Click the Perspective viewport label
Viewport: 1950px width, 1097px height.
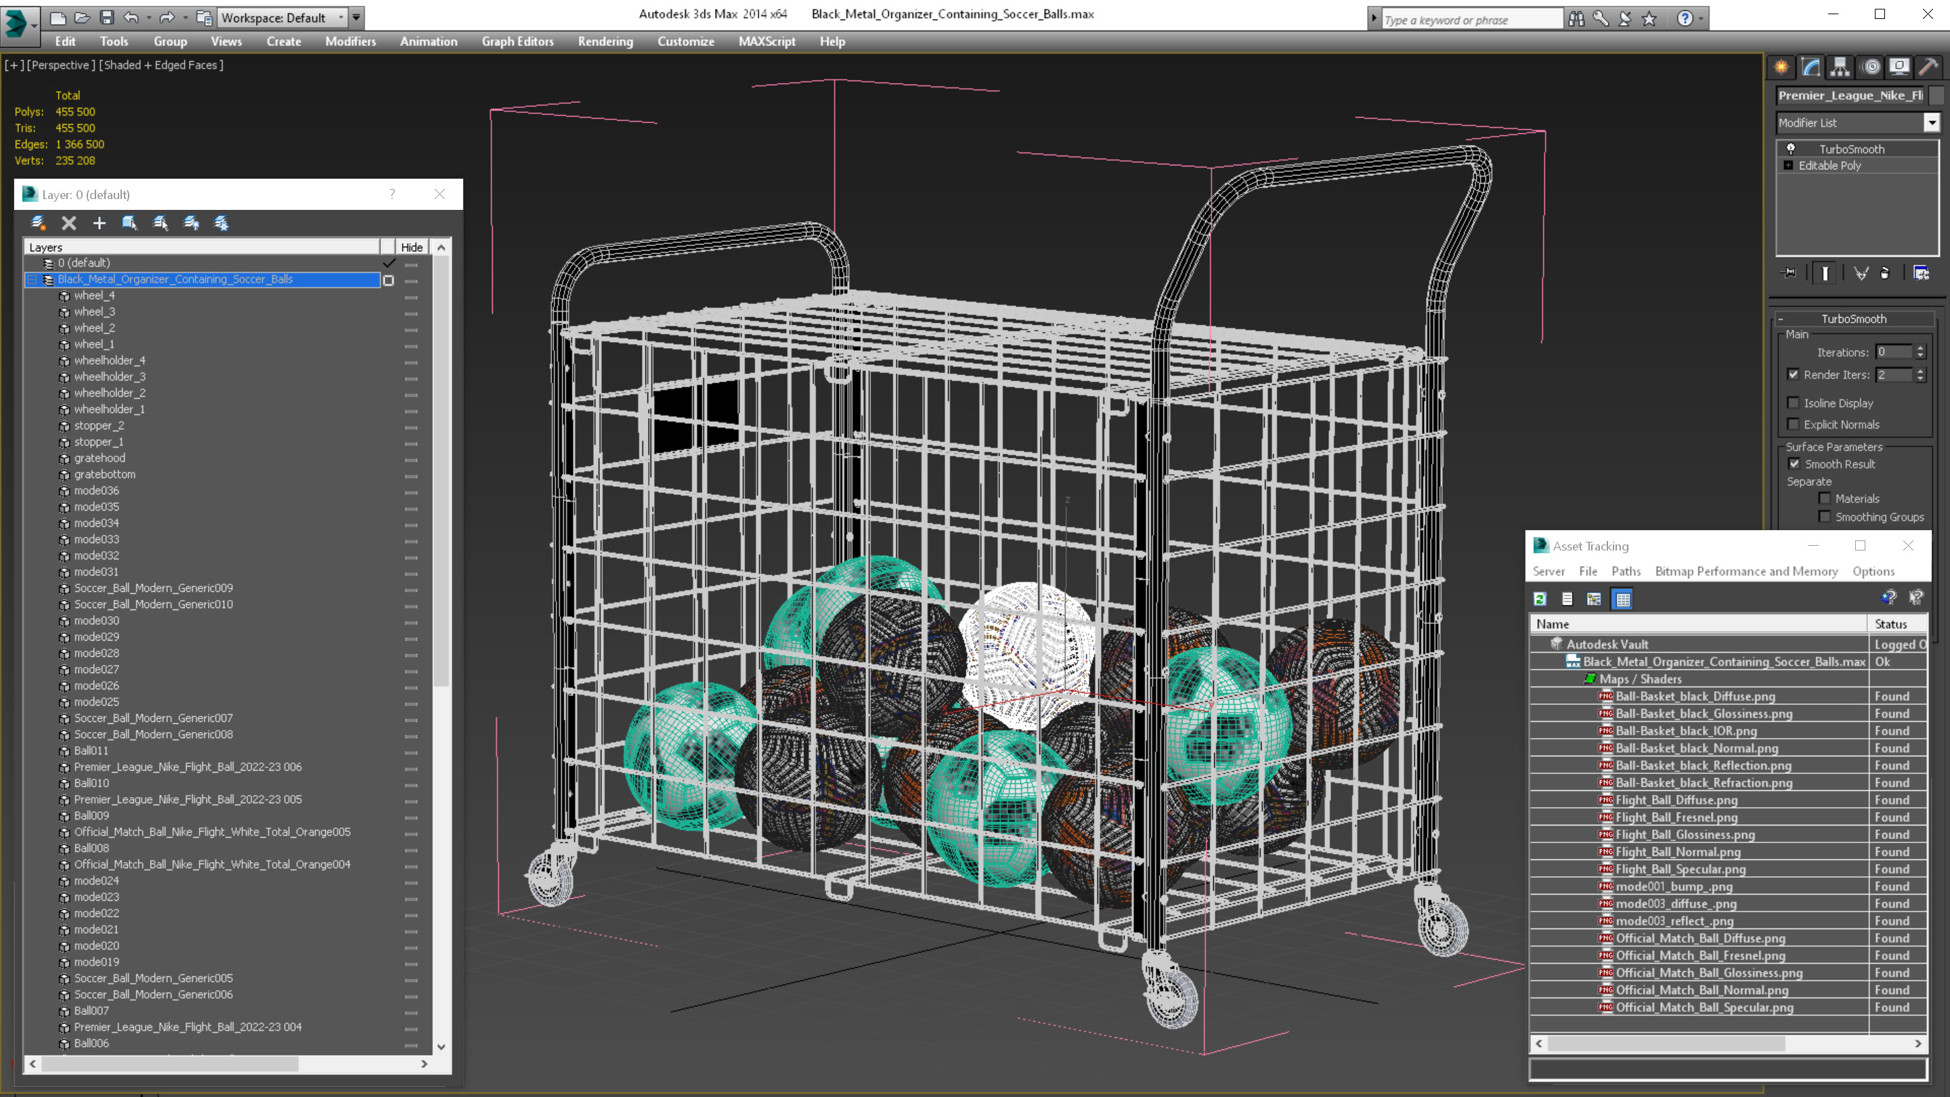[x=62, y=65]
